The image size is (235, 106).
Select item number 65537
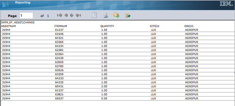click(x=59, y=99)
